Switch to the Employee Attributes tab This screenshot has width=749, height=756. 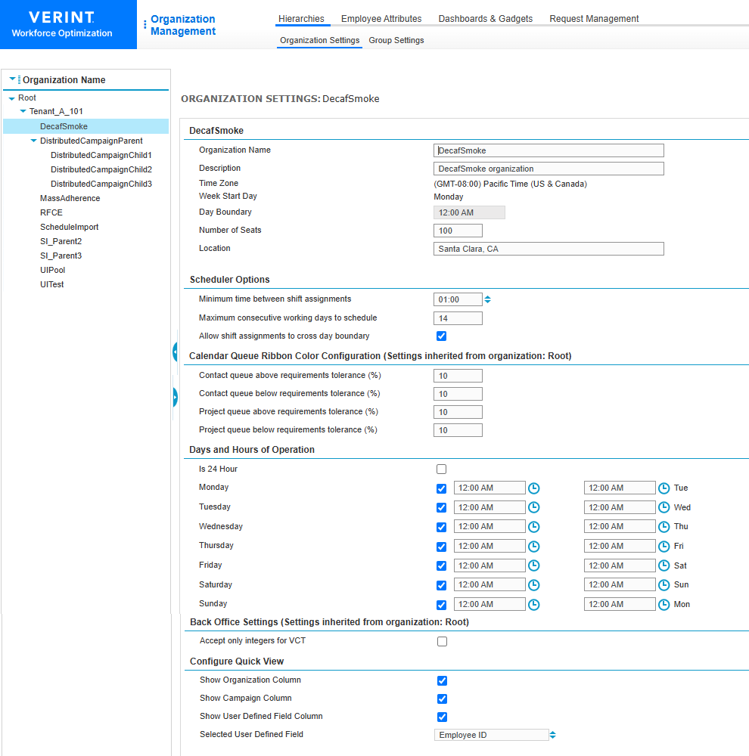click(x=381, y=18)
